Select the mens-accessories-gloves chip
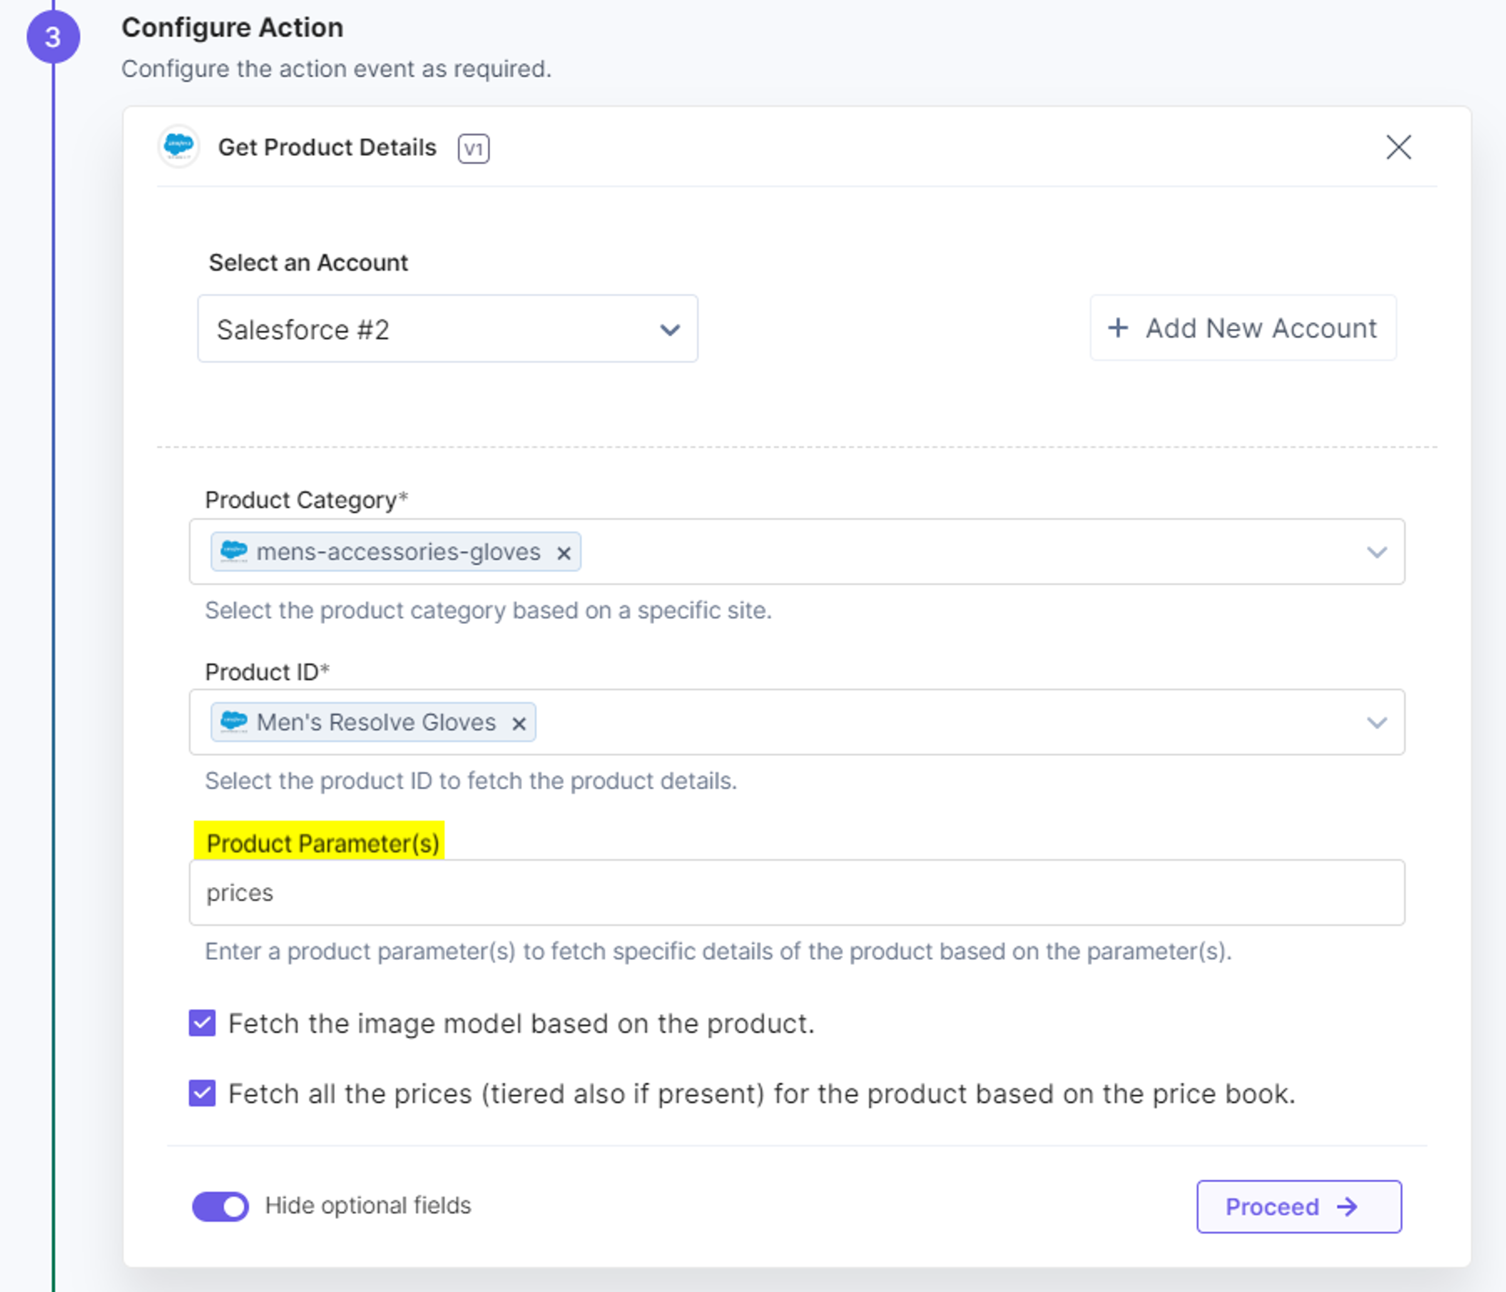This screenshot has height=1292, width=1506. coord(396,552)
